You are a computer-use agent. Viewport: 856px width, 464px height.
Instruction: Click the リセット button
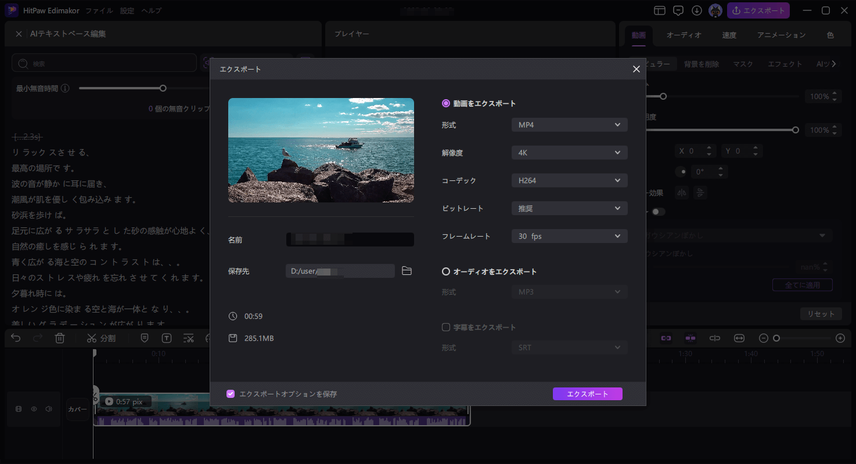[x=821, y=314]
